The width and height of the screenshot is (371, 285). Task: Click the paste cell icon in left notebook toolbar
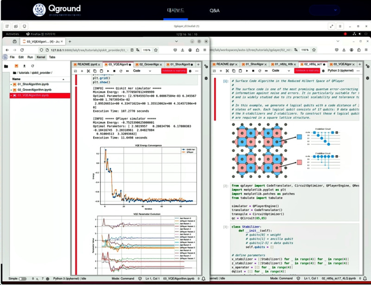[101, 71]
